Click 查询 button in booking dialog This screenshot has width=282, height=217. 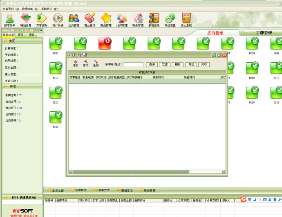tap(152, 65)
